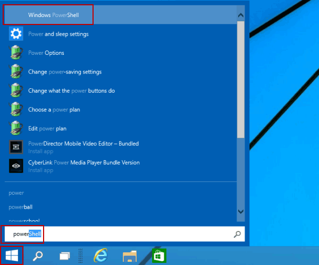Click the scrollbar up arrow

[241, 15]
